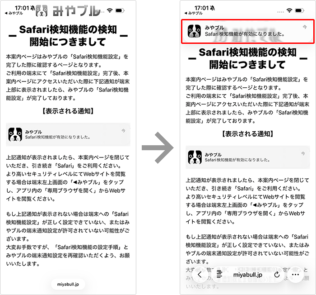Tap heading Safari検知機能の検知 in right phone

tap(248, 52)
